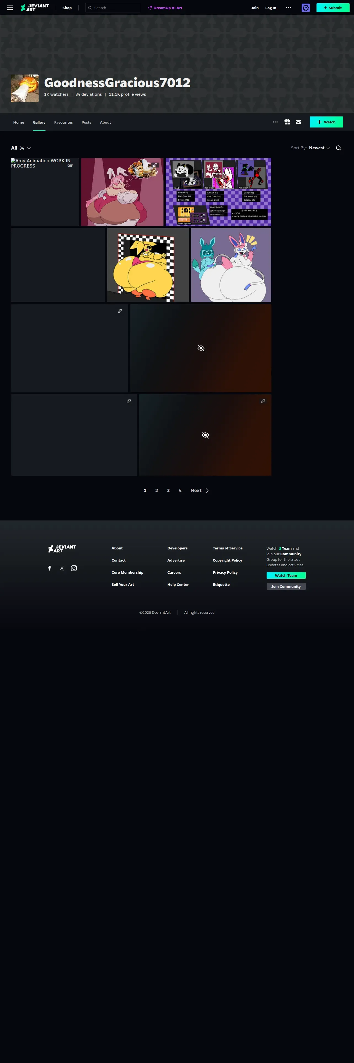This screenshot has width=354, height=1063.
Task: Click the DeviantArt footer logo
Action: coord(62,548)
